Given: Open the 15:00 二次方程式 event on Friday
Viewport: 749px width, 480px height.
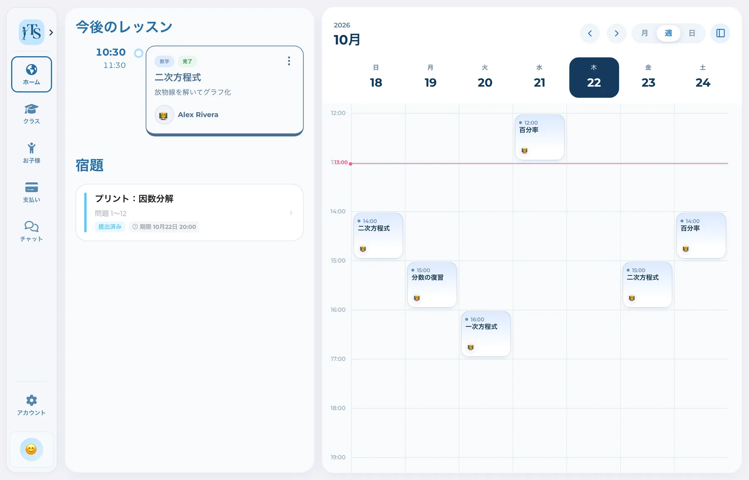Looking at the screenshot, I should pyautogui.click(x=647, y=285).
